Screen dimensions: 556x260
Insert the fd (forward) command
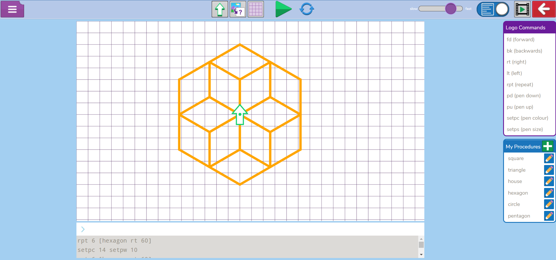521,40
